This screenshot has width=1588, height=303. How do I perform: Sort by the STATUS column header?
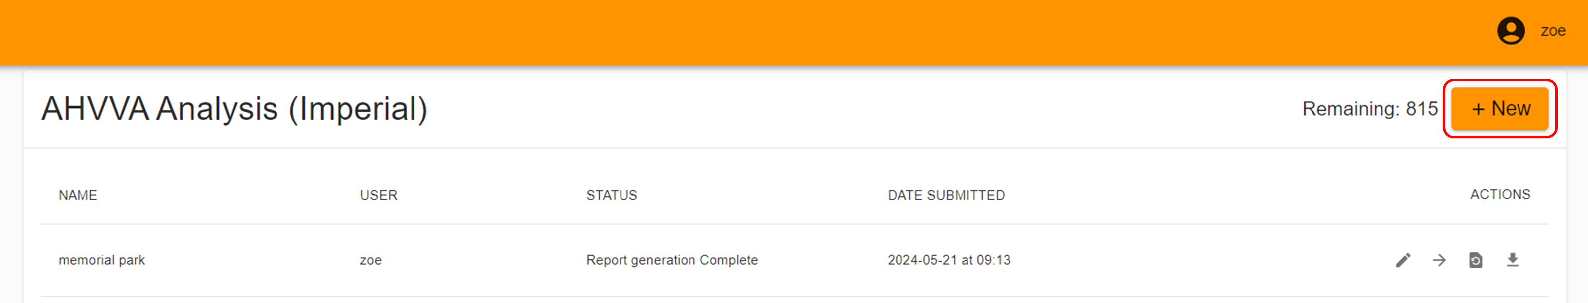(x=612, y=195)
